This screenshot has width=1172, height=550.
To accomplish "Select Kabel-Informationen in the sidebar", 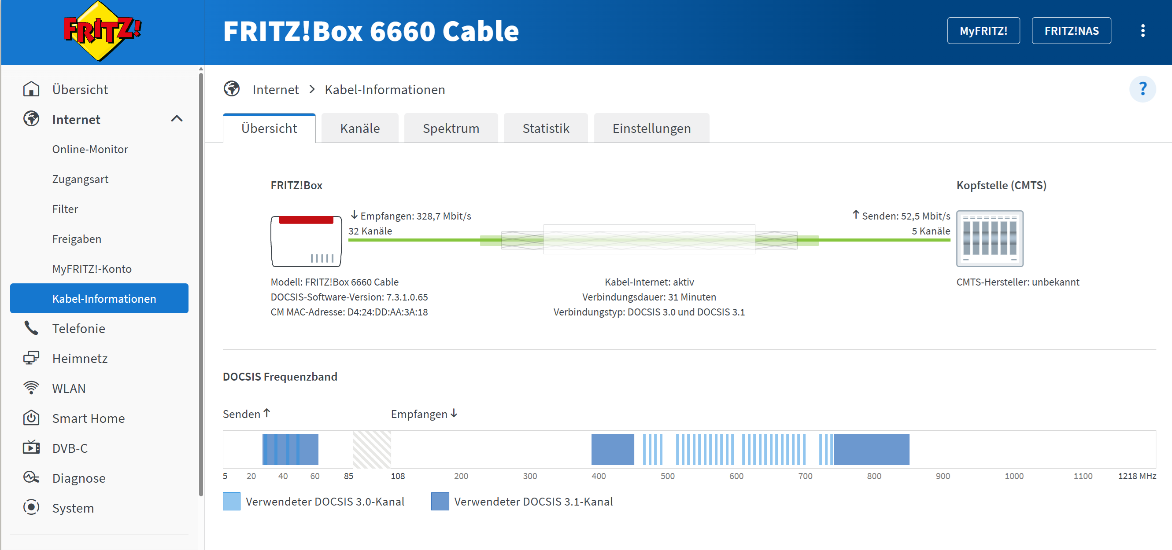I will pyautogui.click(x=99, y=298).
